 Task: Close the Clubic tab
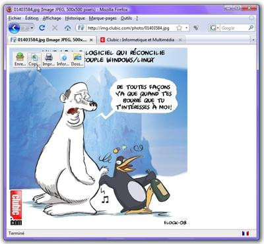pyautogui.click(x=180, y=40)
